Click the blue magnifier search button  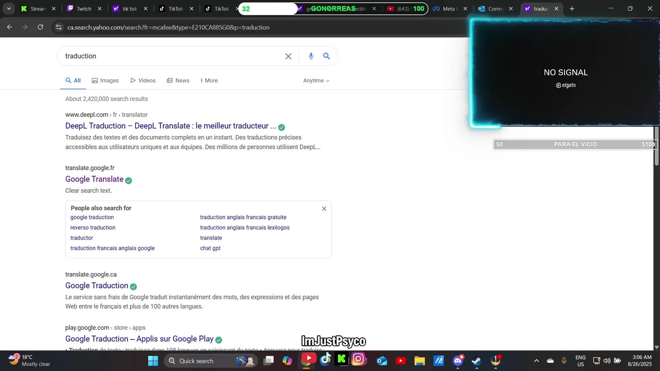click(326, 56)
